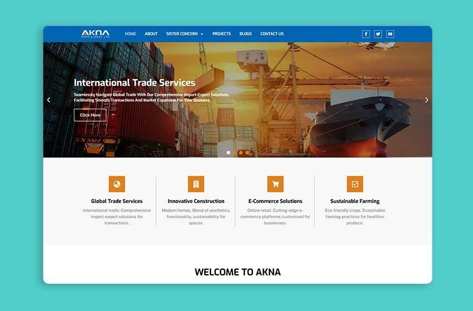Click the Global Trade Services pie icon
This screenshot has width=473, height=311.
[117, 184]
